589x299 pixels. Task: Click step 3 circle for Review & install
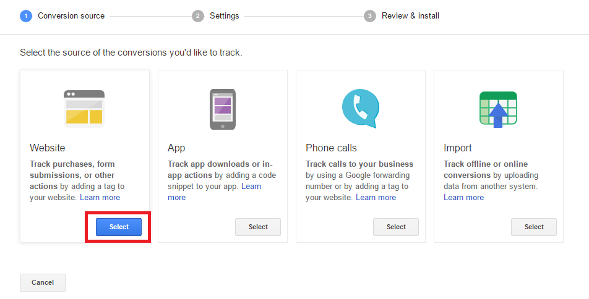370,16
